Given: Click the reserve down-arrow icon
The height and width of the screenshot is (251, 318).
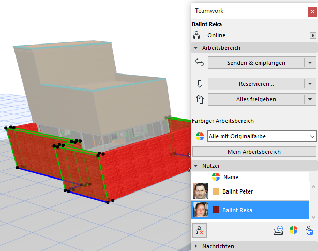Looking at the screenshot, I should [x=200, y=84].
